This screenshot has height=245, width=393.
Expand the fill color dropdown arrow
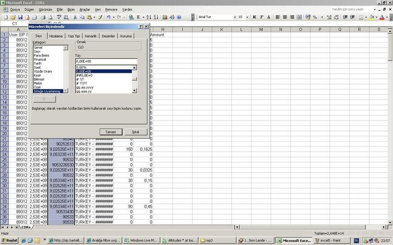(376, 17)
